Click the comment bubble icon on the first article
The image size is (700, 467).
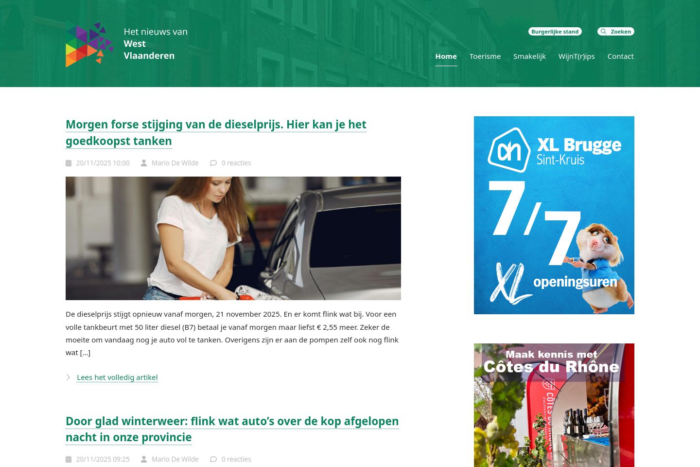tap(213, 163)
